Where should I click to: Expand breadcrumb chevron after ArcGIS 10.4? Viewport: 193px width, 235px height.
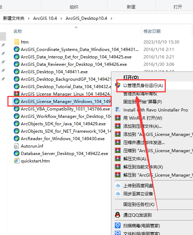coord(61,18)
